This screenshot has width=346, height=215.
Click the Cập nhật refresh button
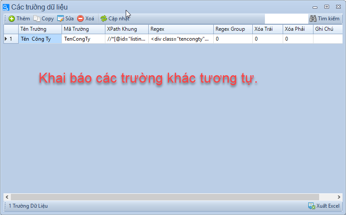[x=115, y=19]
